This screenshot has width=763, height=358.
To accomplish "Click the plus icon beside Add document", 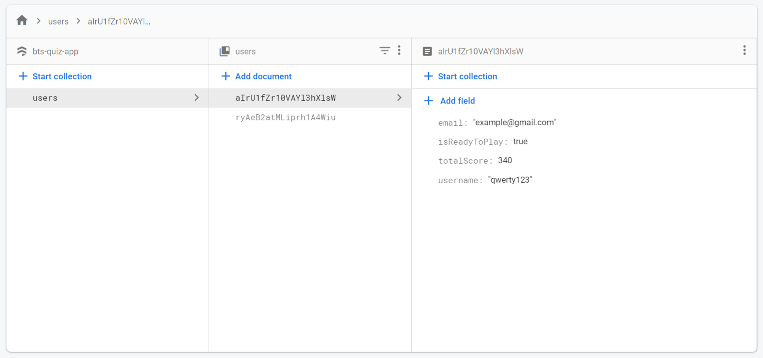I will tap(226, 76).
